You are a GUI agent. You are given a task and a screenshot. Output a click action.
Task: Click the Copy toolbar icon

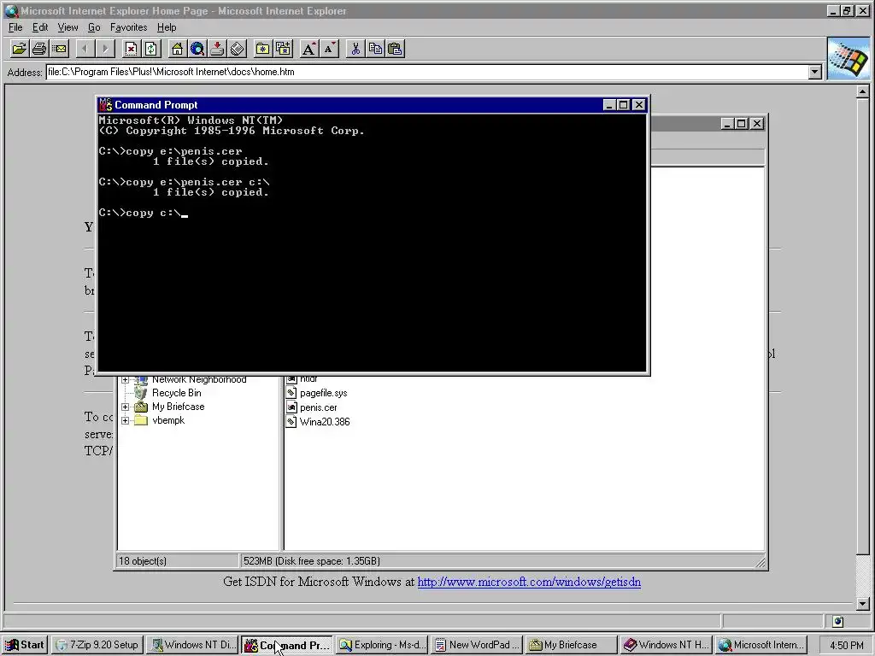coord(375,49)
